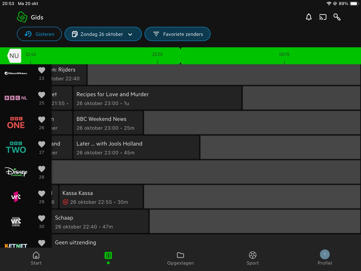Select Disney Channel logo
361x271 pixels.
(16, 172)
